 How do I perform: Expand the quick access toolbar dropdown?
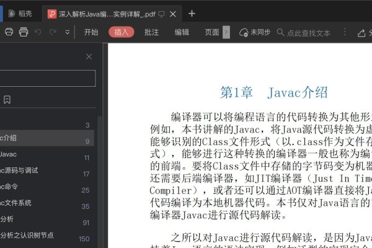(68, 32)
